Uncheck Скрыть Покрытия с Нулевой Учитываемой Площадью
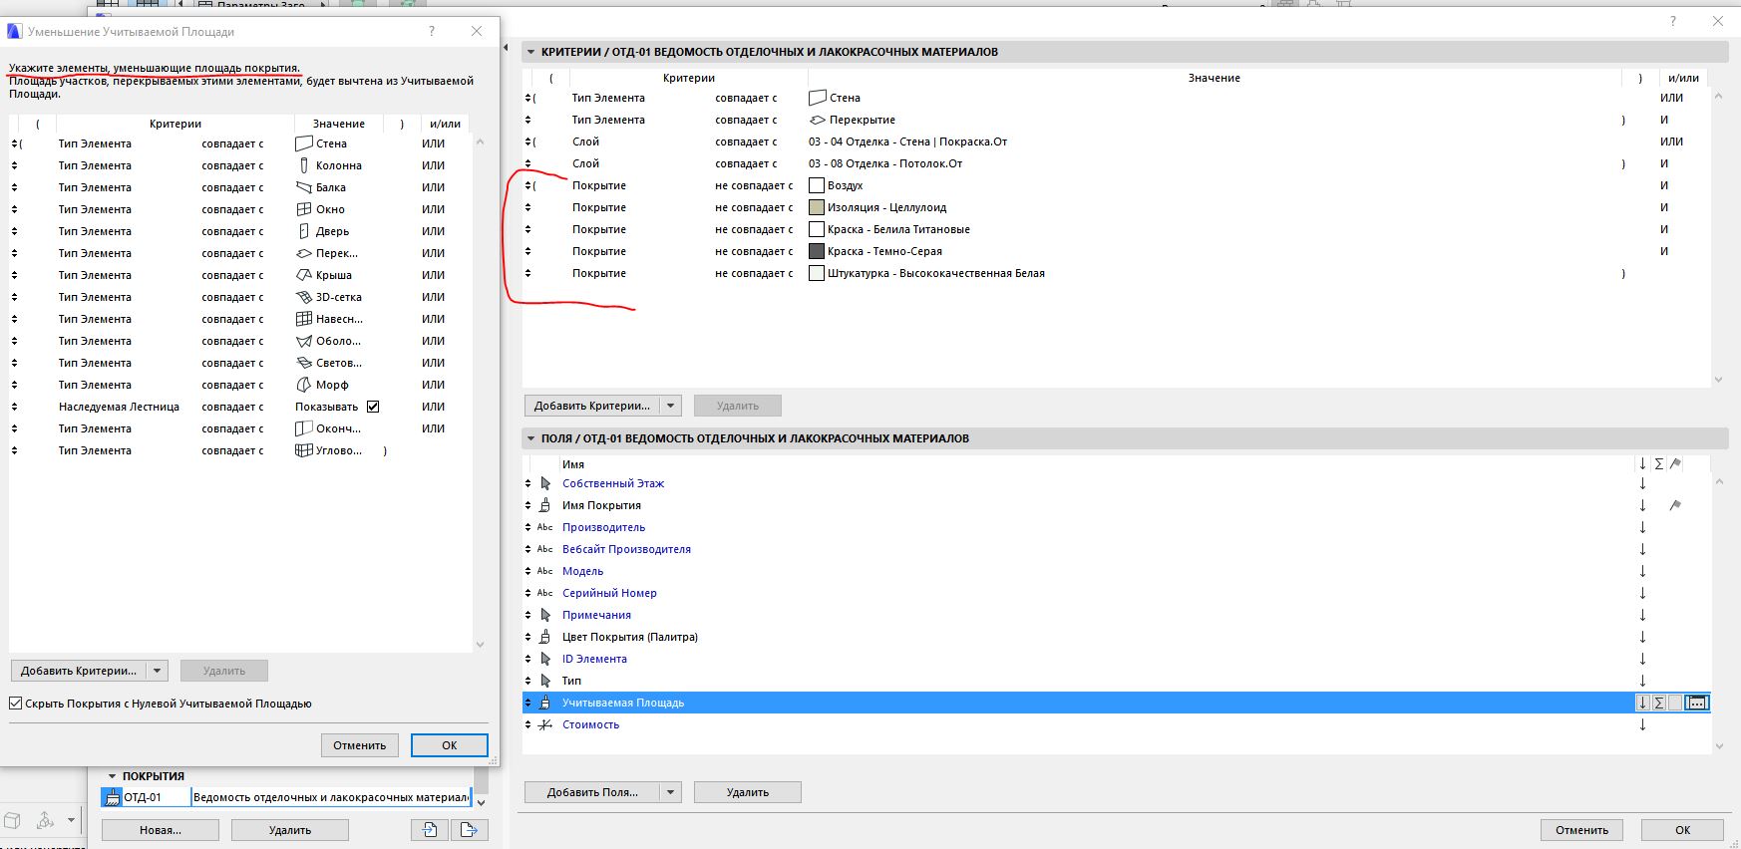The width and height of the screenshot is (1741, 849). pyautogui.click(x=15, y=704)
